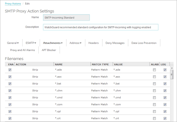Open the Deny Messages tab
The height and width of the screenshot is (122, 177).
pyautogui.click(x=115, y=43)
